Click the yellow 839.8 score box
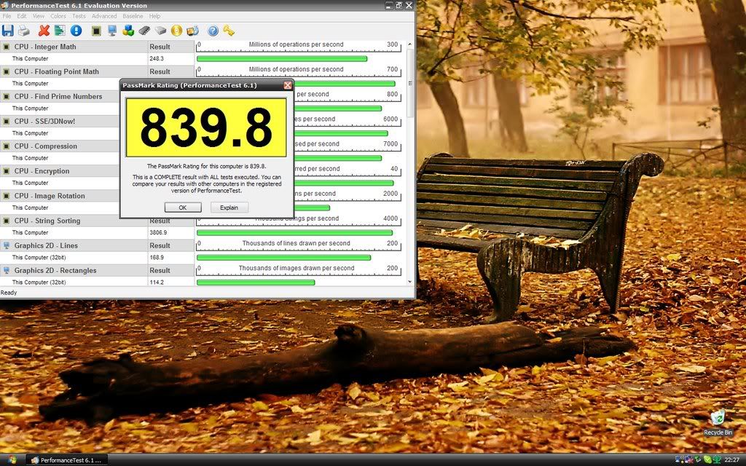The width and height of the screenshot is (746, 466). coord(206,127)
